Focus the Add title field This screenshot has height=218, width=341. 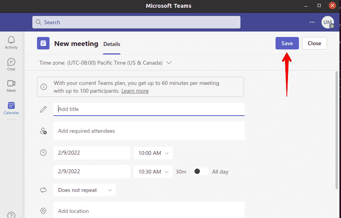(x=149, y=109)
